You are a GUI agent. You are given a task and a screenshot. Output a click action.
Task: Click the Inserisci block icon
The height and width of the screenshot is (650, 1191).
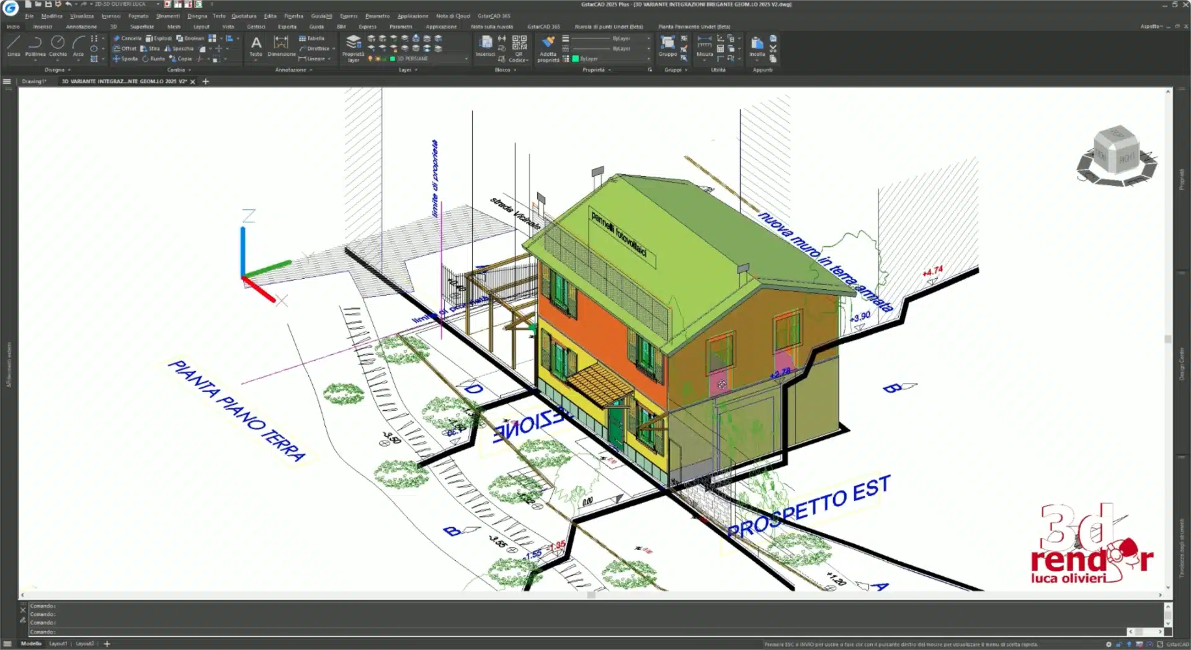pyautogui.click(x=485, y=46)
